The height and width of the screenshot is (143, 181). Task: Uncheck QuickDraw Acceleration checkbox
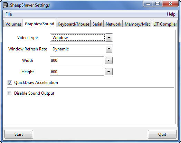[10, 83]
